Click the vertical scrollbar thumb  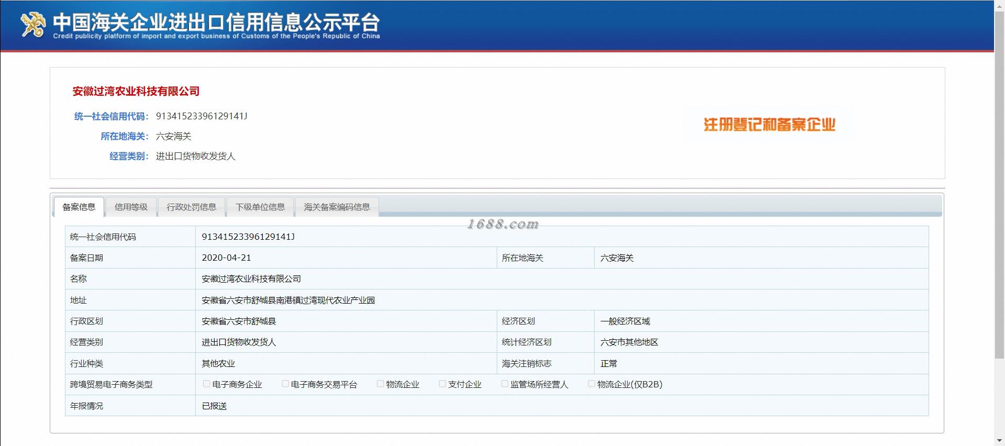999,184
